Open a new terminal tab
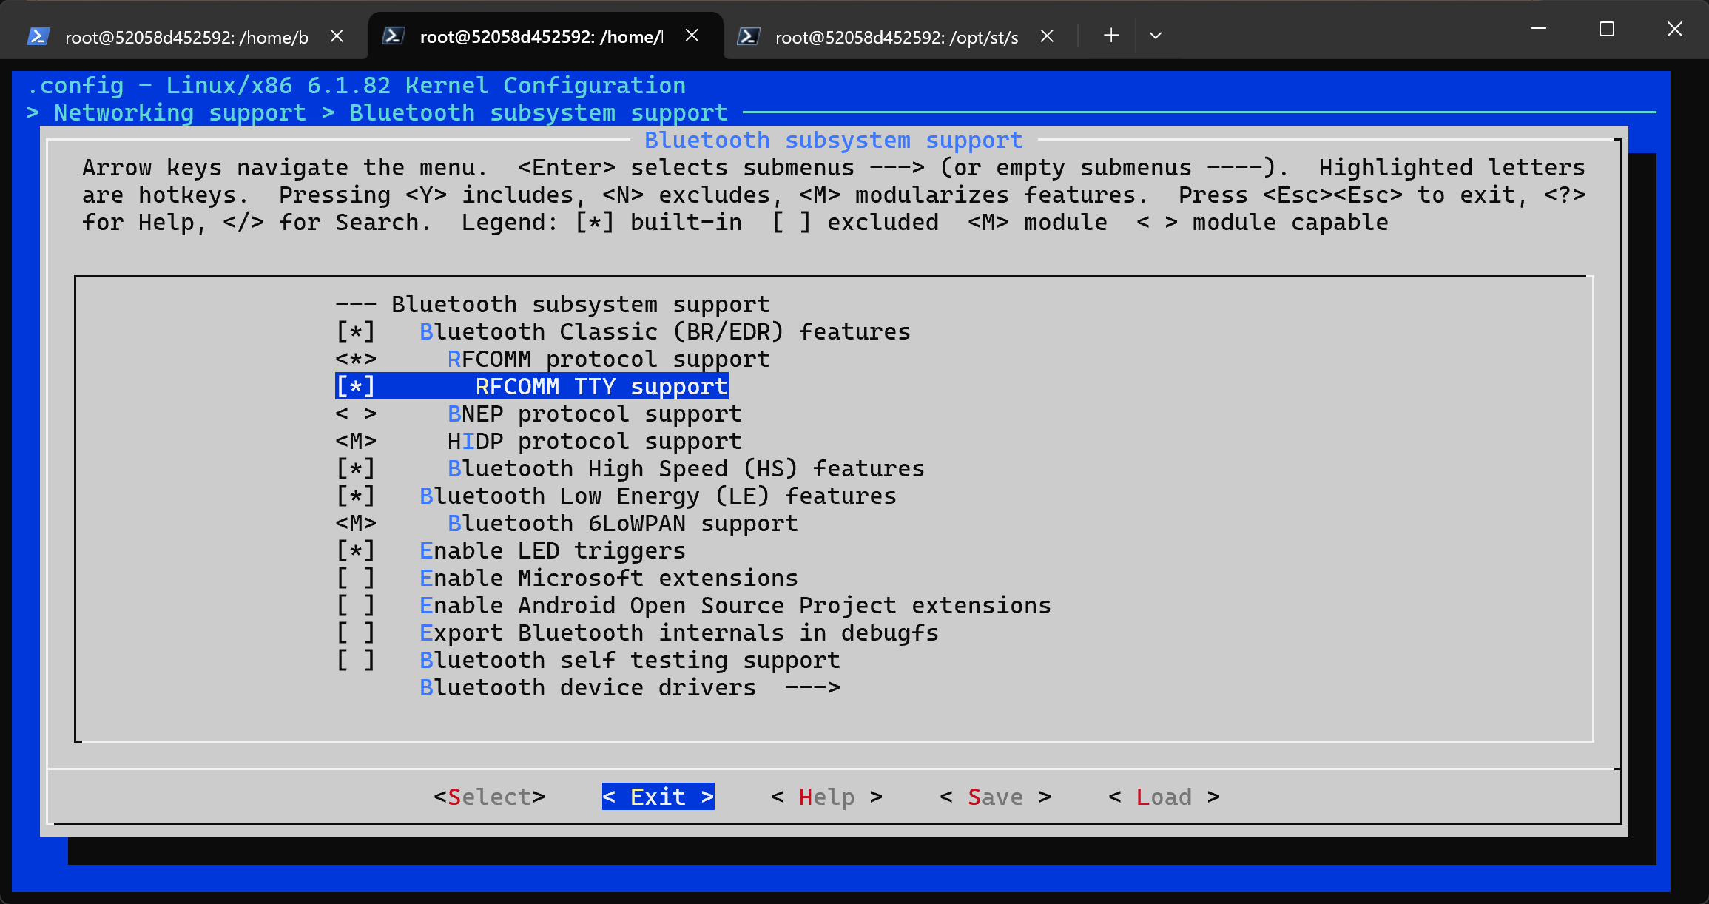Screen dimensions: 1709x904 [x=1110, y=36]
